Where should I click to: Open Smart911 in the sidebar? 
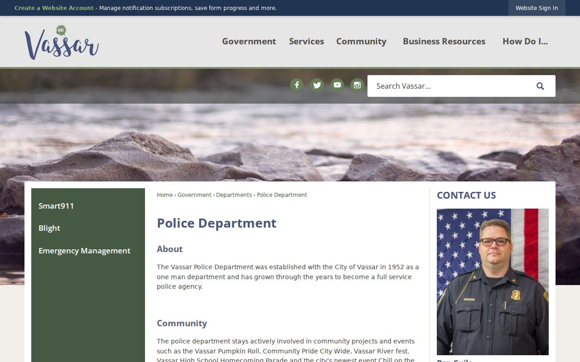tap(56, 206)
